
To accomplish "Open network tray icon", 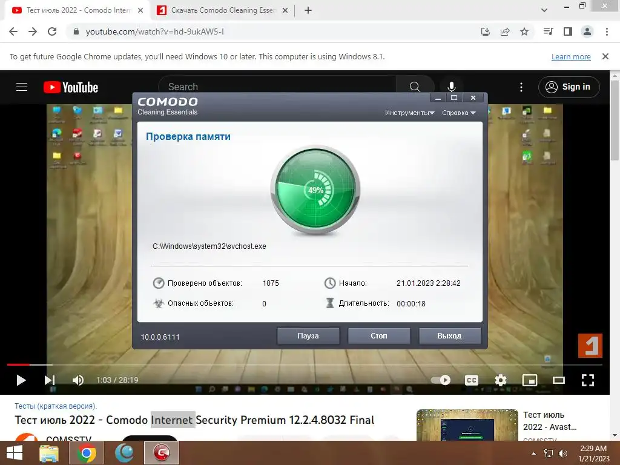I will [549, 453].
